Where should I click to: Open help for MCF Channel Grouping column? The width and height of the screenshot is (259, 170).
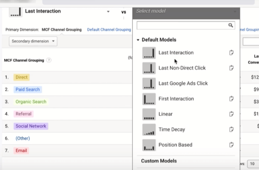(49, 60)
